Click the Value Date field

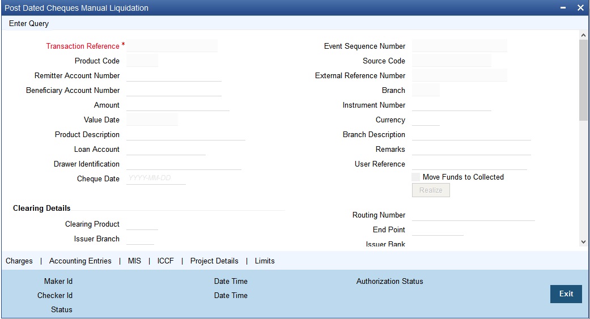[152, 120]
